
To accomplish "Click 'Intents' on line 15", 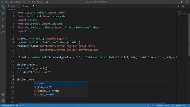I will [x=114, y=57].
